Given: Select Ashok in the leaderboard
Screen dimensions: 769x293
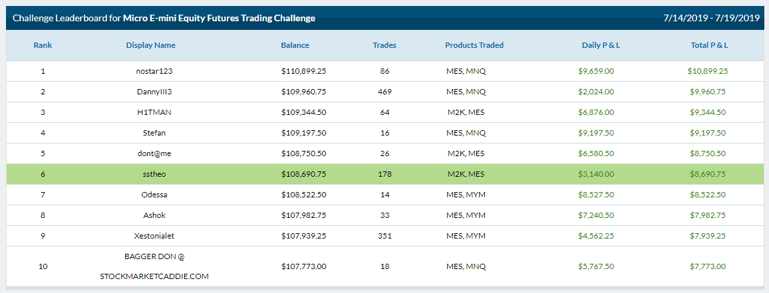Looking at the screenshot, I should click(154, 215).
